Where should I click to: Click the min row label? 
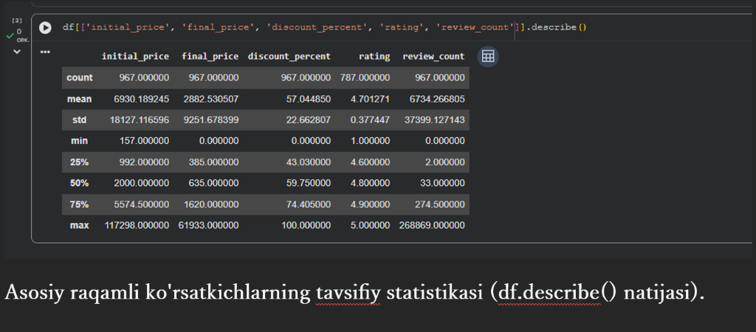pyautogui.click(x=80, y=141)
